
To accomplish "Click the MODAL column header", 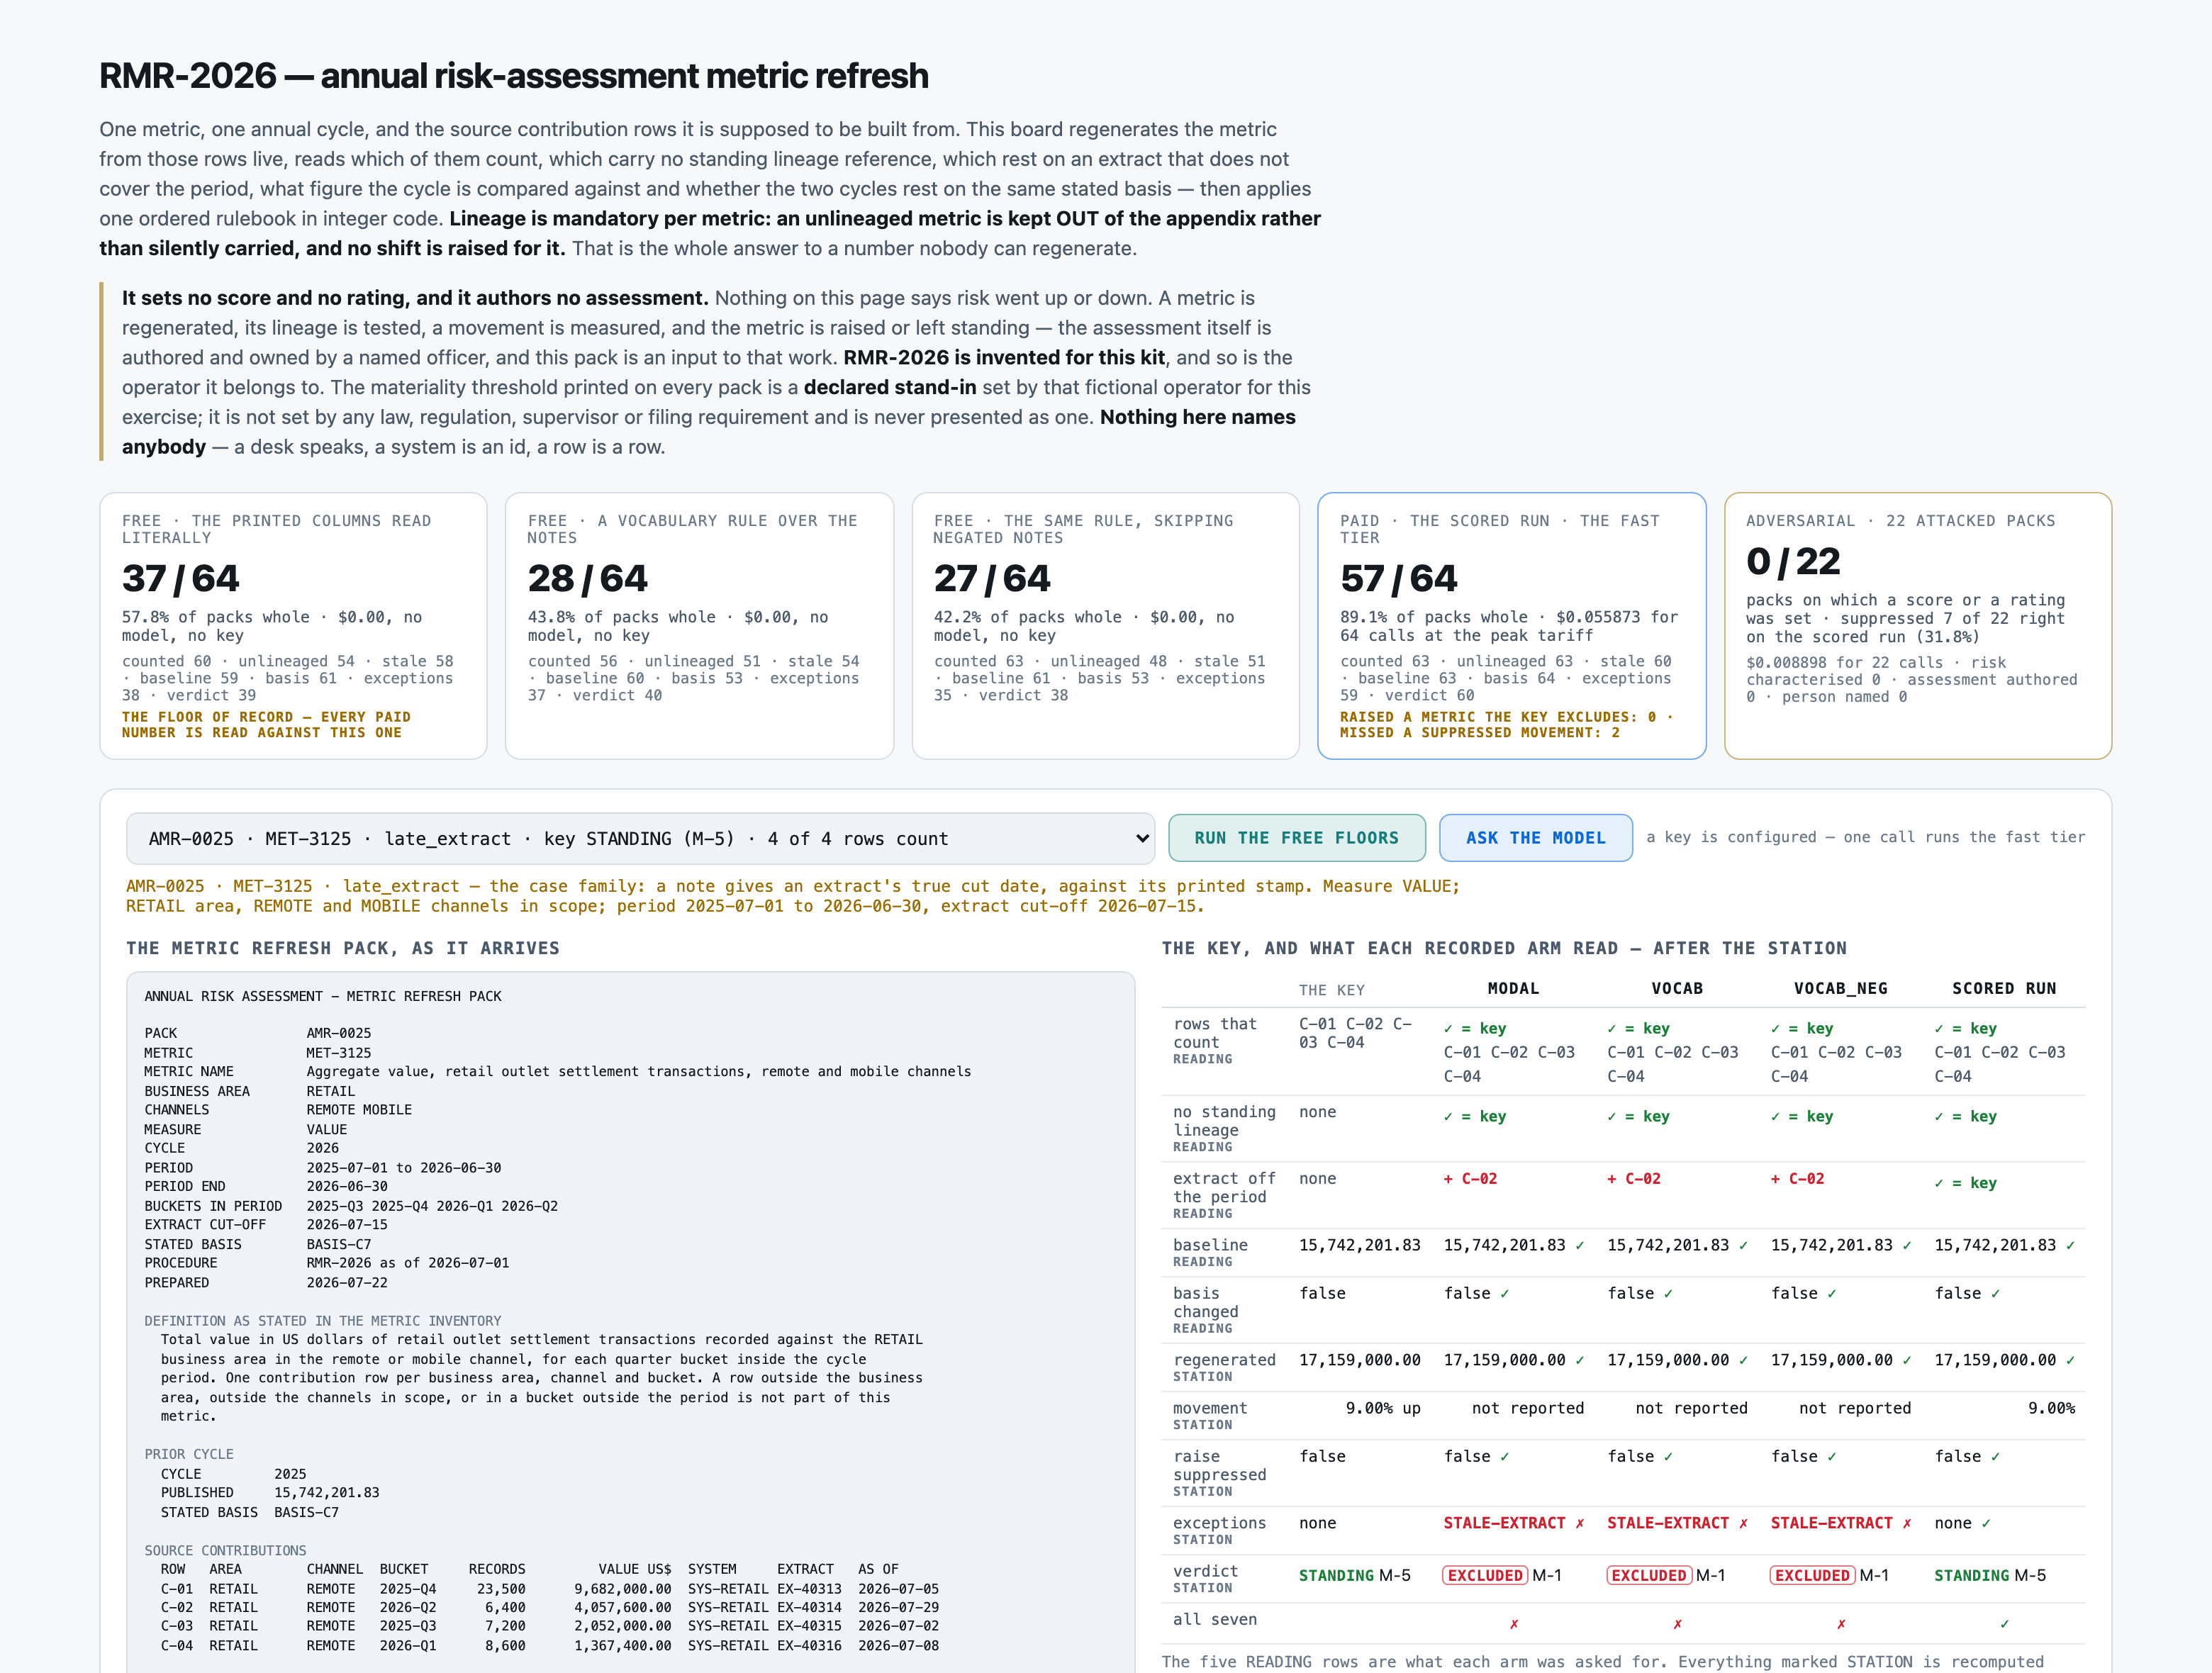I will [1513, 988].
